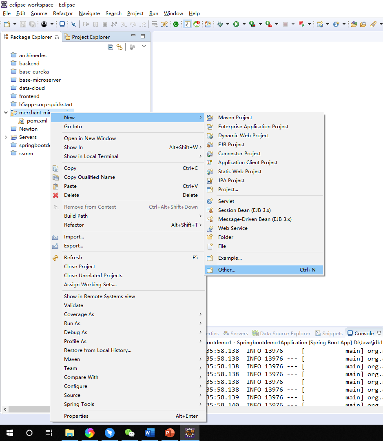Open the New Servlet dropdown arrow
This screenshot has height=441, width=383.
pyautogui.click(x=344, y=24)
